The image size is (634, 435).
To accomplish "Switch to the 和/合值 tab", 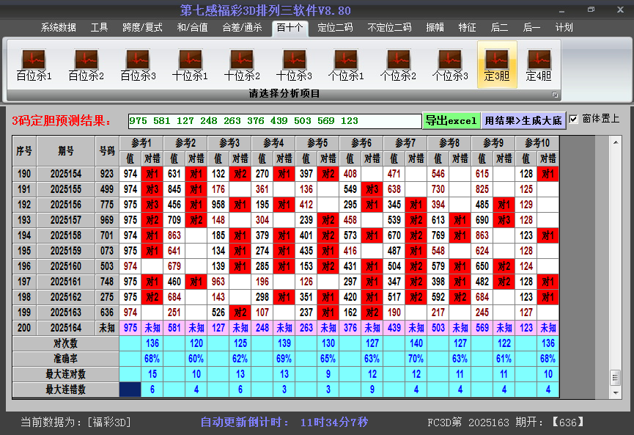I will click(x=193, y=28).
